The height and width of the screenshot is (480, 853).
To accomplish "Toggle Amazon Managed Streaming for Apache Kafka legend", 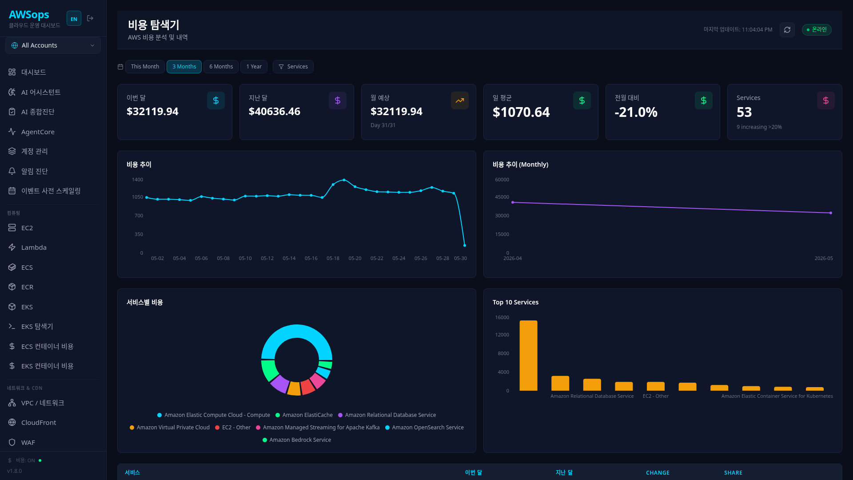I will [318, 428].
